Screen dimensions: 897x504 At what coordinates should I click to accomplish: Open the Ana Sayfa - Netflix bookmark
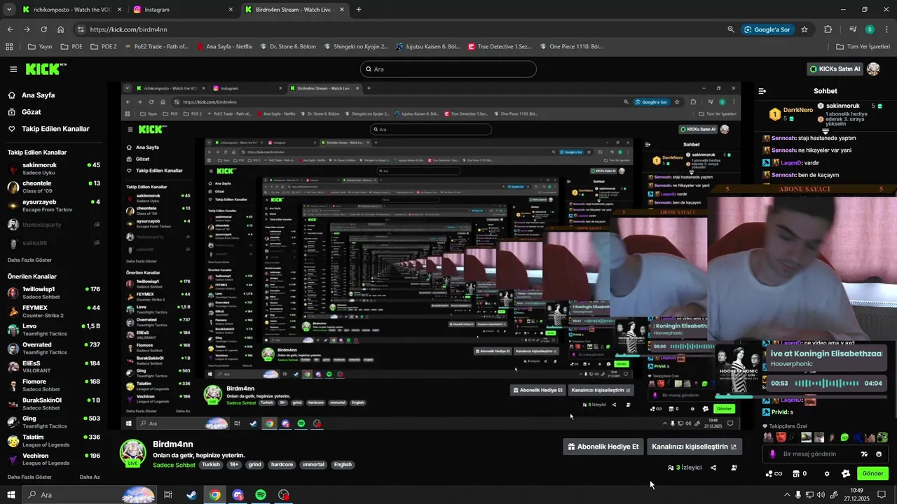[224, 47]
